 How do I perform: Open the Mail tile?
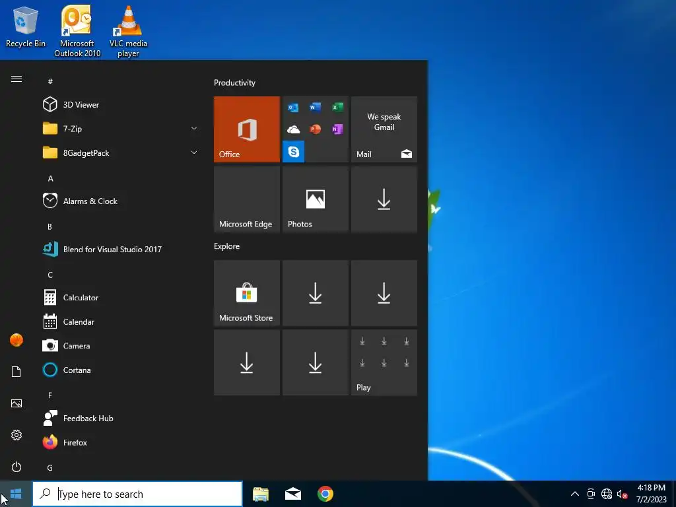[384, 129]
